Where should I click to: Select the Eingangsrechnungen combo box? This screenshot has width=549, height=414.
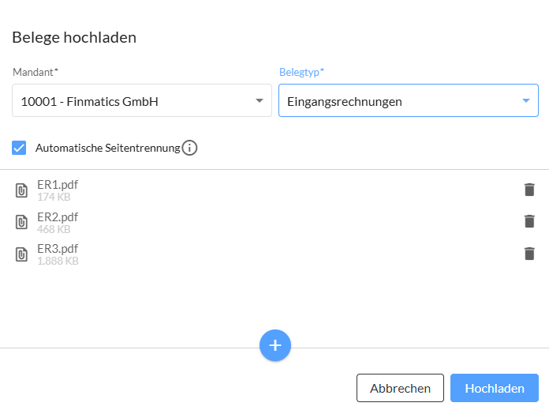click(409, 100)
